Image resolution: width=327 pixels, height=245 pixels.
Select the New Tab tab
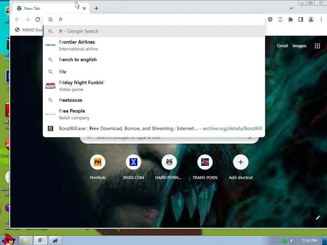51,8
